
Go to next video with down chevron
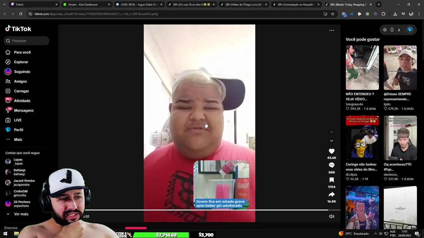(332, 141)
